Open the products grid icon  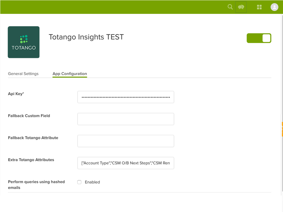(259, 7)
